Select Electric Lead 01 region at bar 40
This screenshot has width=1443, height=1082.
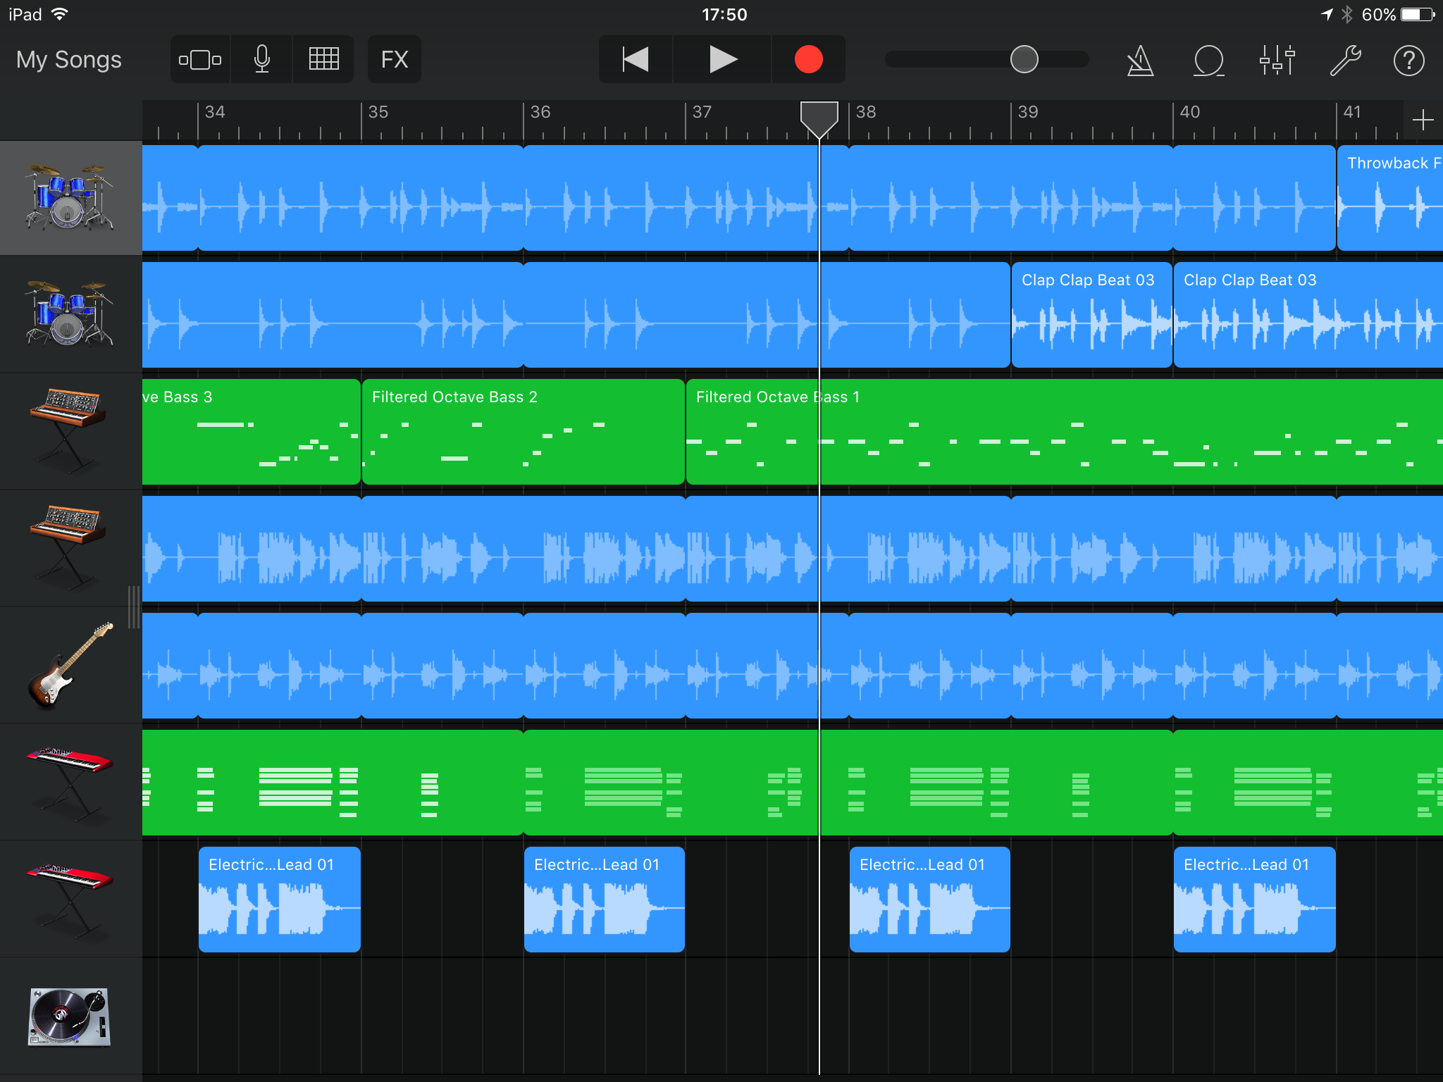pyautogui.click(x=1255, y=900)
